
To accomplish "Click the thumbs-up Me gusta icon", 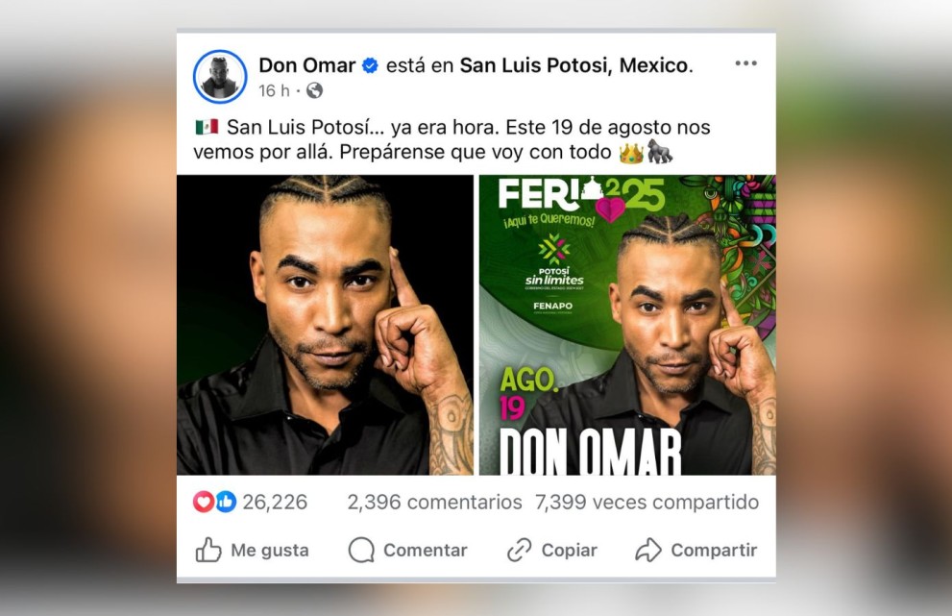I will pyautogui.click(x=208, y=550).
